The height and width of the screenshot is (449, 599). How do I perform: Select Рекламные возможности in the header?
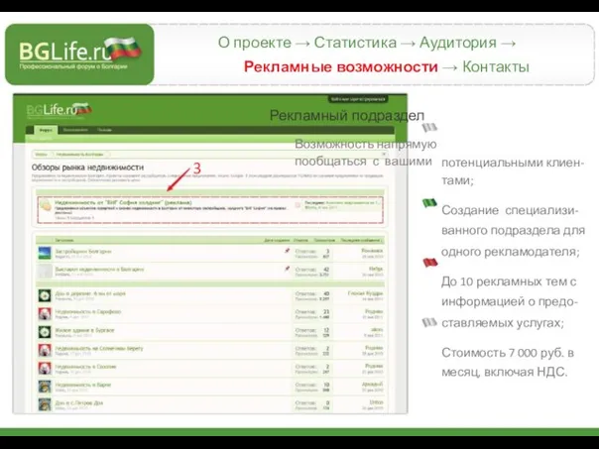point(341,66)
